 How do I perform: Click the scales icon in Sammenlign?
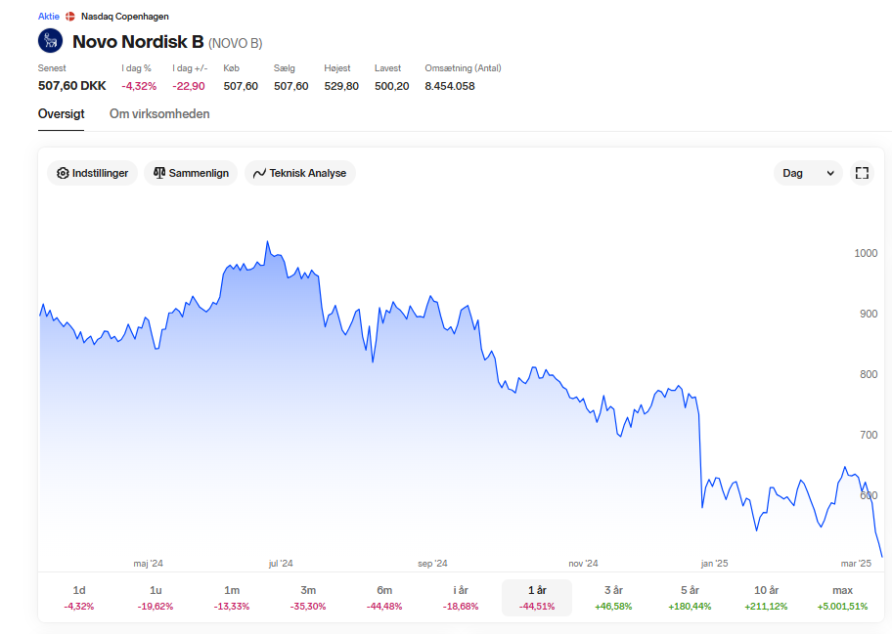point(159,173)
